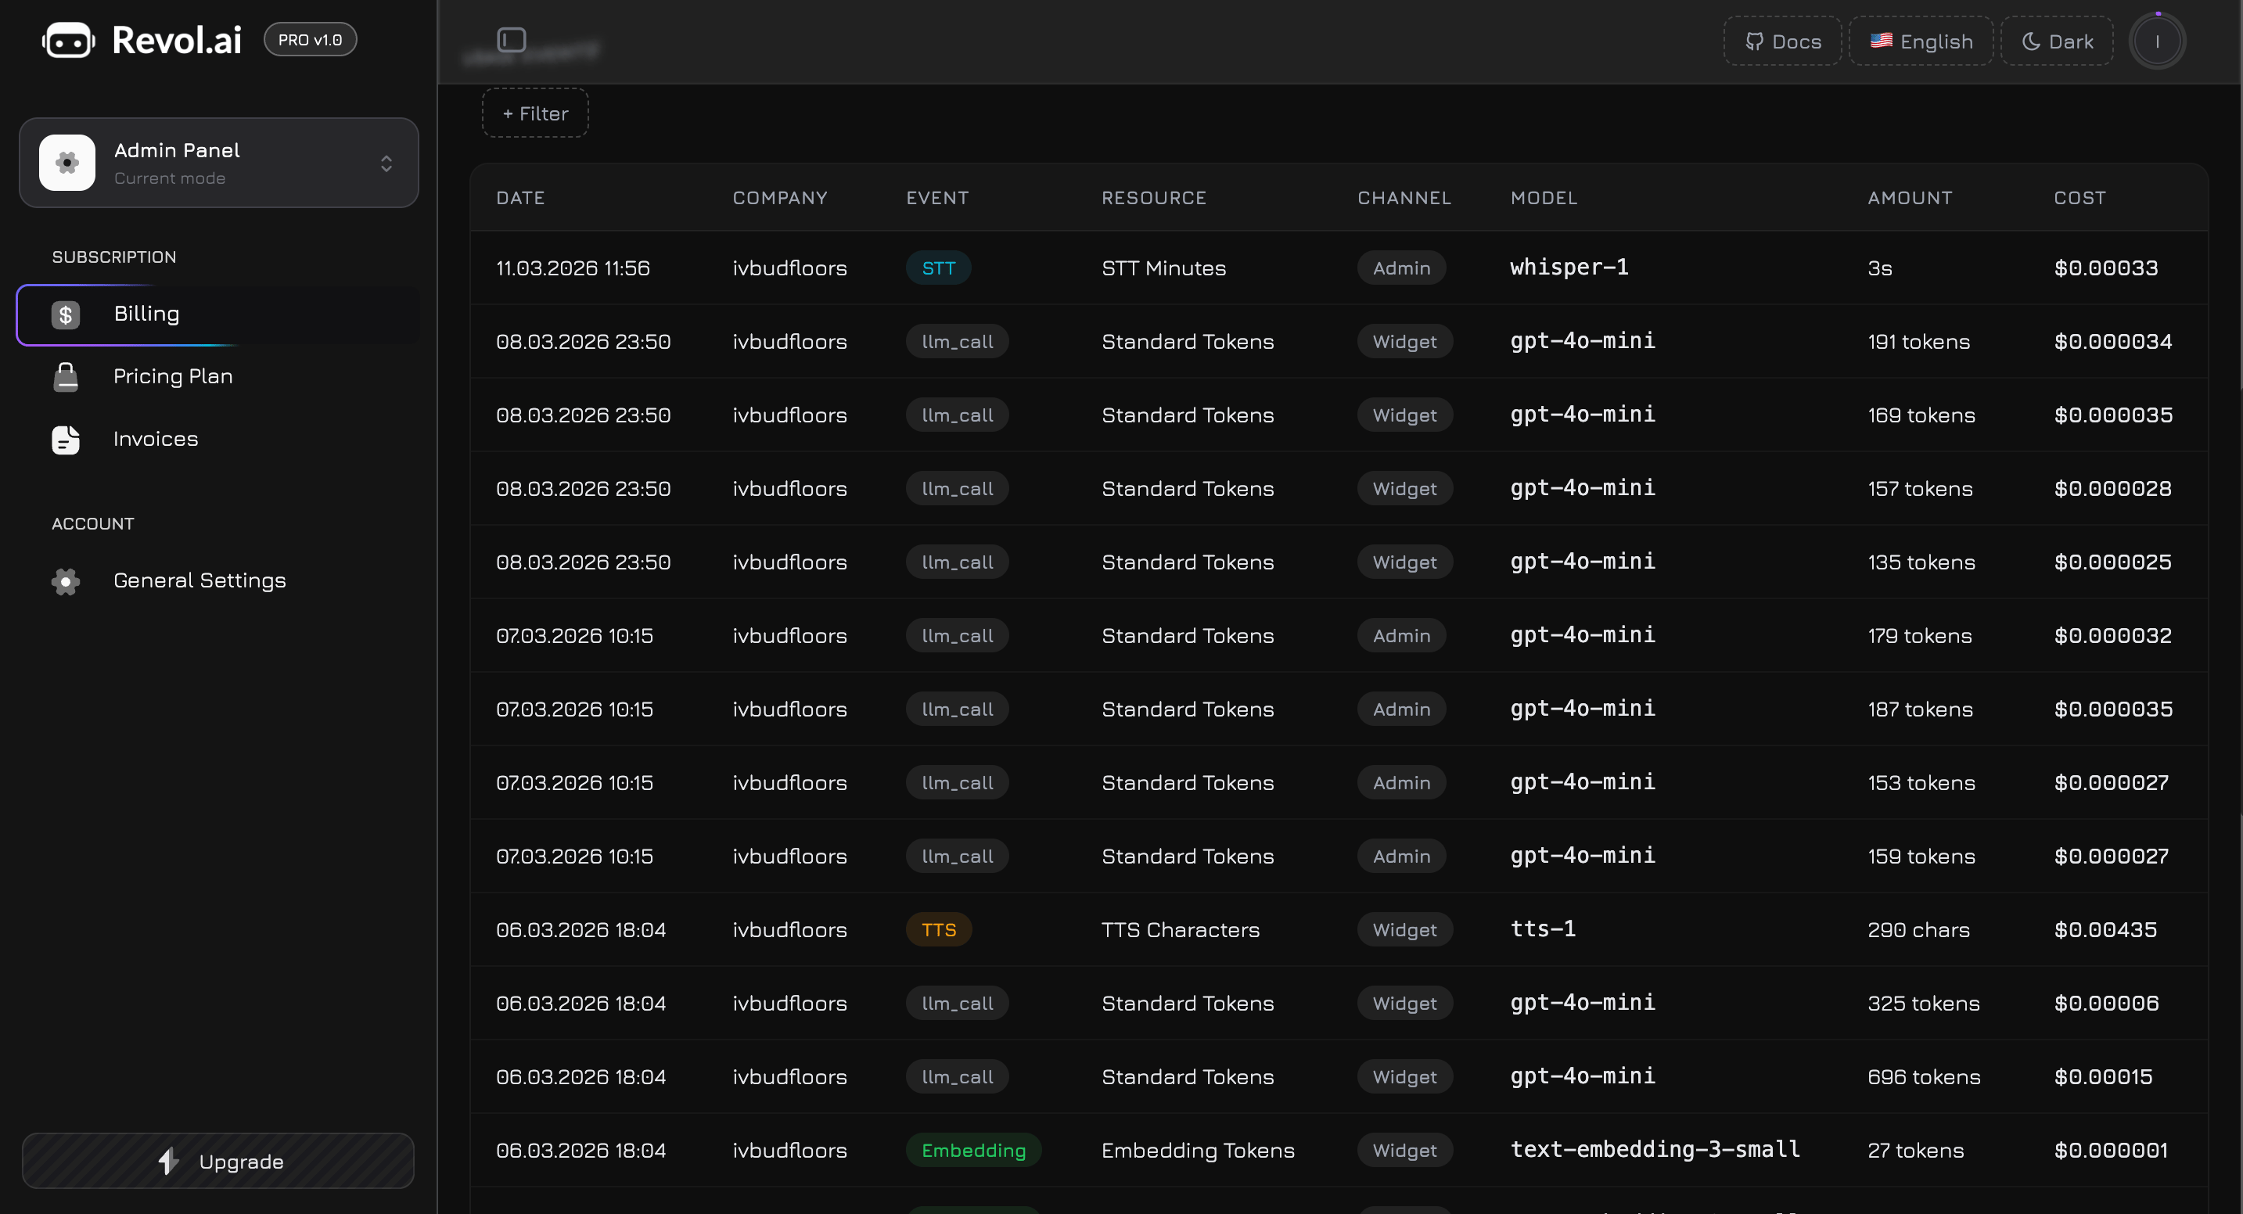
Task: Open the user avatar menu
Action: [2157, 41]
